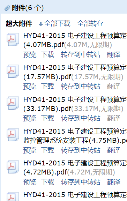Open PDF icon of the 4.75MB attachment

(13, 135)
